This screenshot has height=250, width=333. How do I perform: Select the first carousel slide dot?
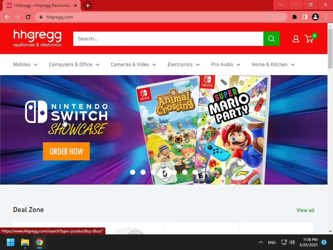[x=133, y=172]
